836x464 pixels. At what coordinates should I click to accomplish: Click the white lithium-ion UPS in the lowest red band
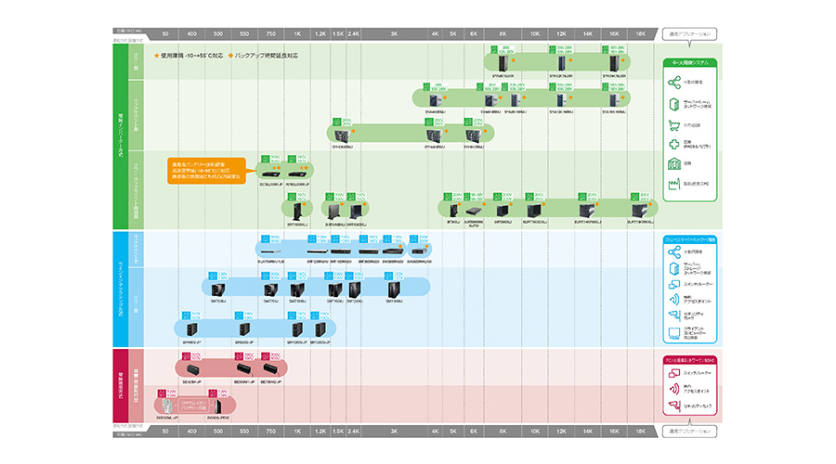click(x=167, y=406)
